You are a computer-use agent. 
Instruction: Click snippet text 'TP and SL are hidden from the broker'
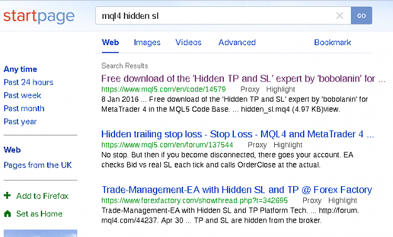257,220
